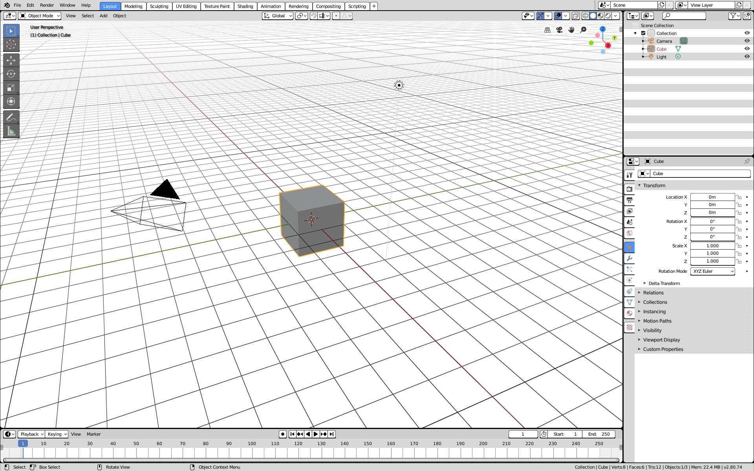Open the Render properties tab
The width and height of the screenshot is (754, 471).
pos(630,189)
